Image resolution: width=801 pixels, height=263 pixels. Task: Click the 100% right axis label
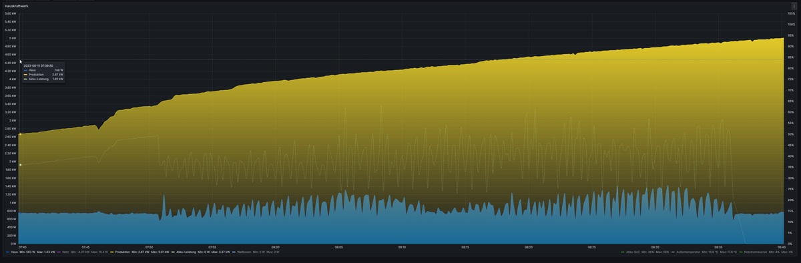[792, 24]
